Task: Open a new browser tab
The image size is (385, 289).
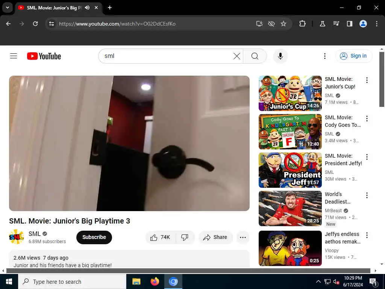Action: coord(110,8)
